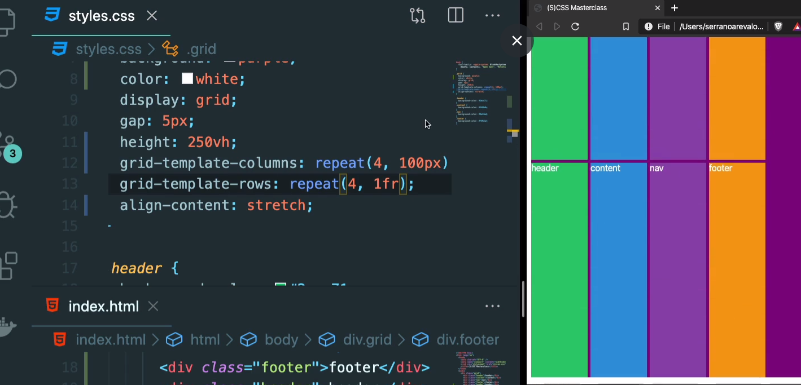Screen dimensions: 801x385
Task: Bookmark the current page
Action: tap(625, 26)
